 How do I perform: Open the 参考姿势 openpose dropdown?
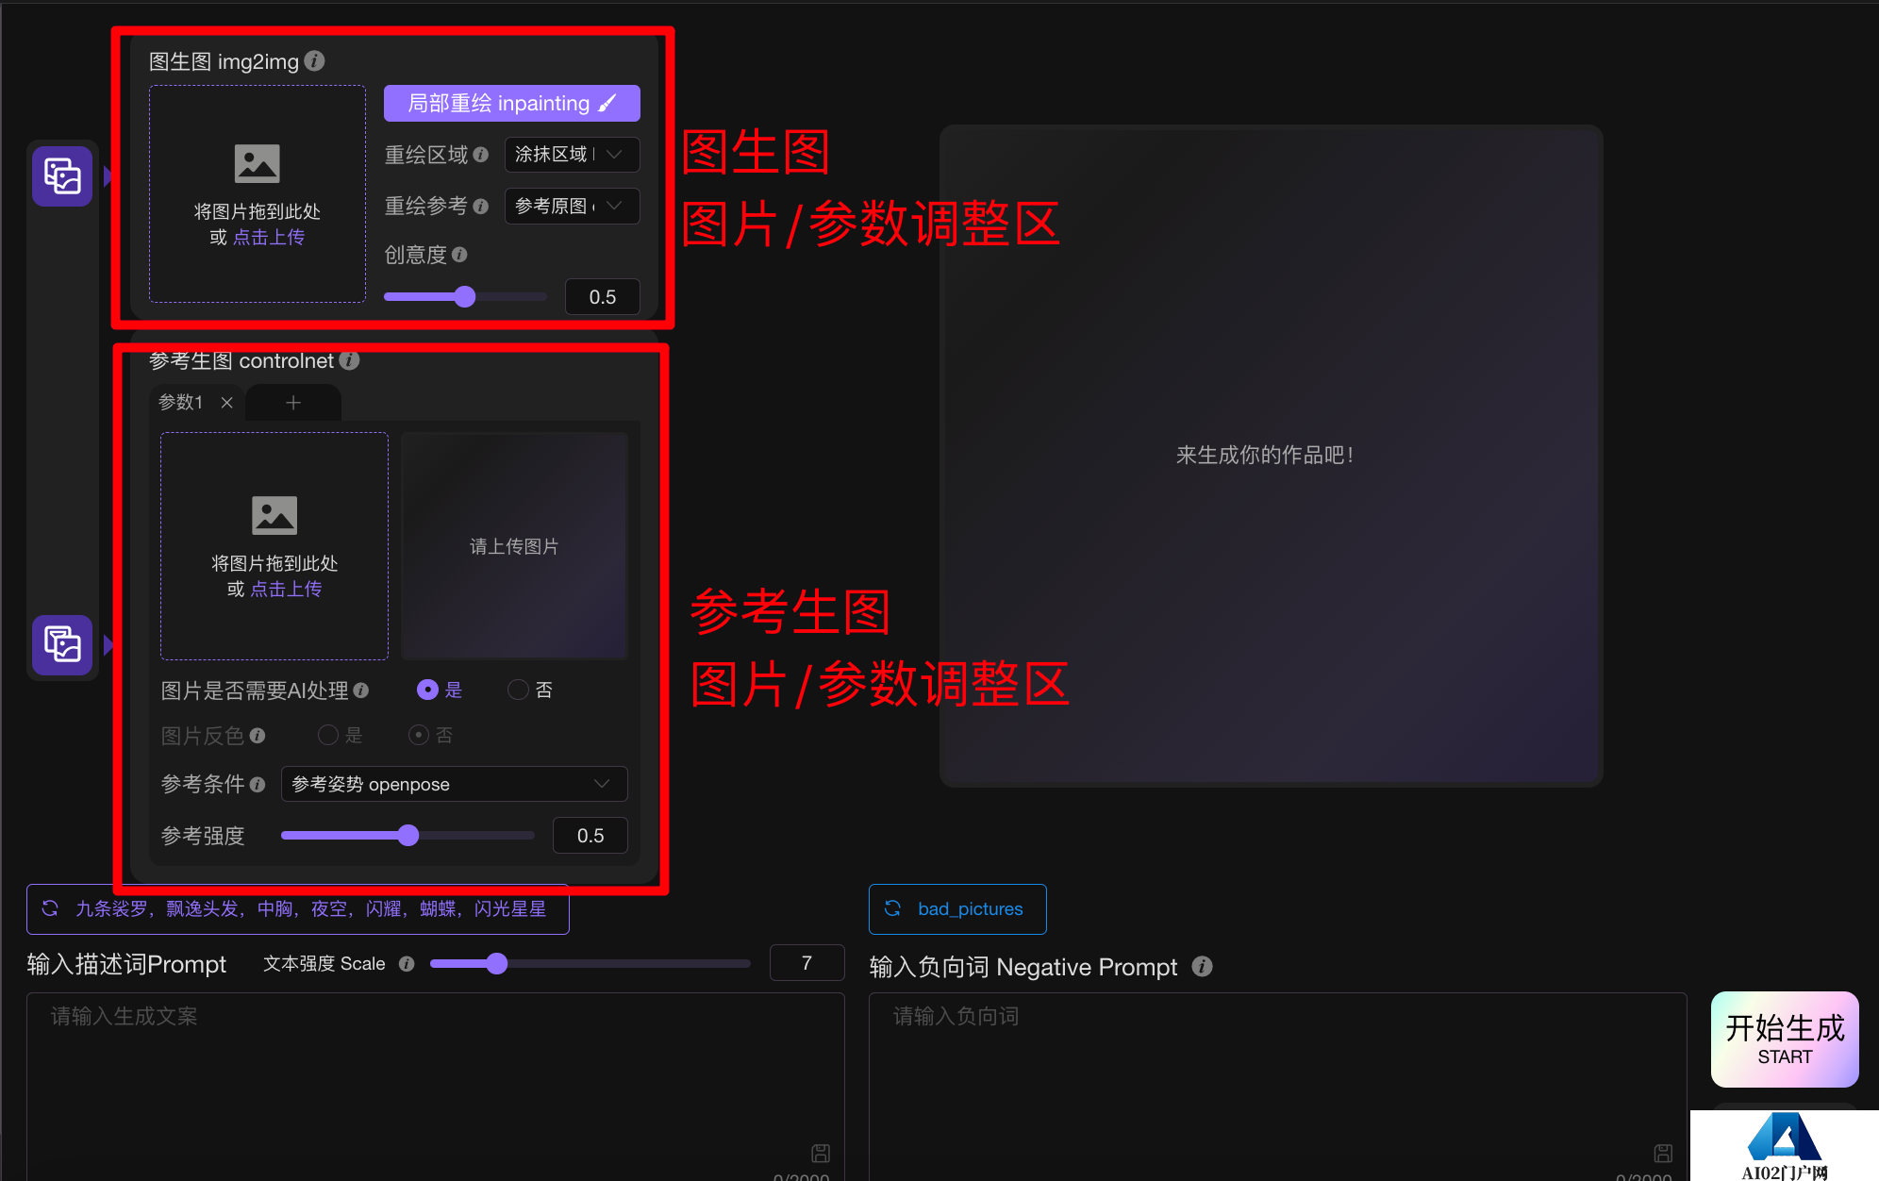pyautogui.click(x=454, y=784)
